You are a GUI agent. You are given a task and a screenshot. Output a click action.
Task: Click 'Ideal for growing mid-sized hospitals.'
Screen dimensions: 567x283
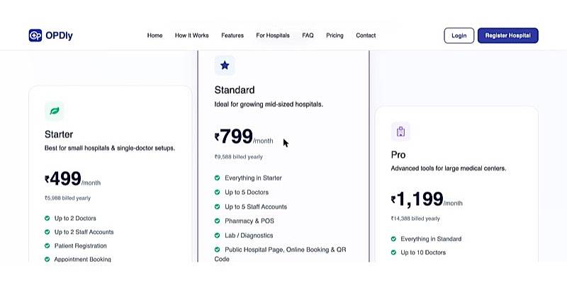(x=269, y=104)
